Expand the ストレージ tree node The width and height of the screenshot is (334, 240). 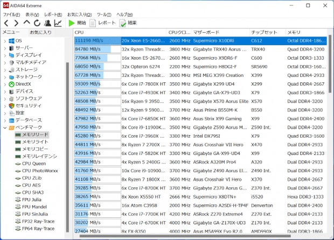[x=4, y=69]
